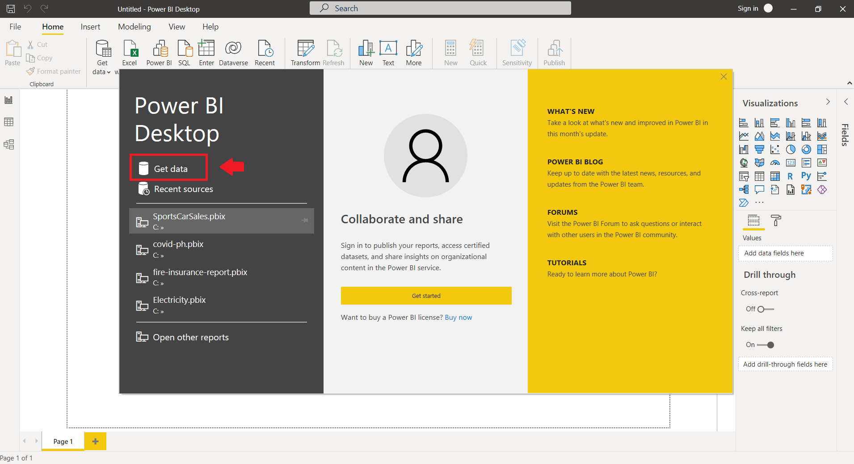This screenshot has height=464, width=854.
Task: Select the stacked bar chart visual
Action: pos(744,123)
